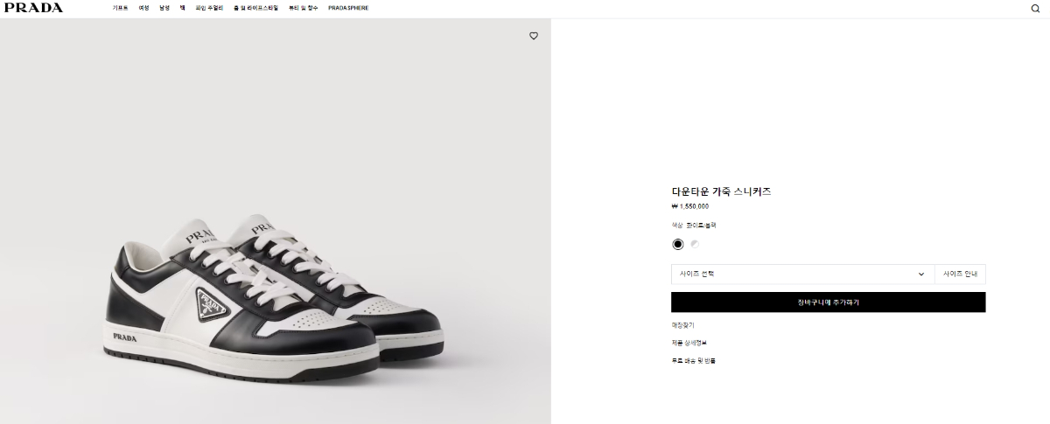Go to the 백 menu item
This screenshot has height=424, width=1050.
(x=182, y=8)
